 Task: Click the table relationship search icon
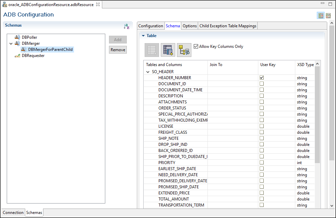click(x=184, y=50)
